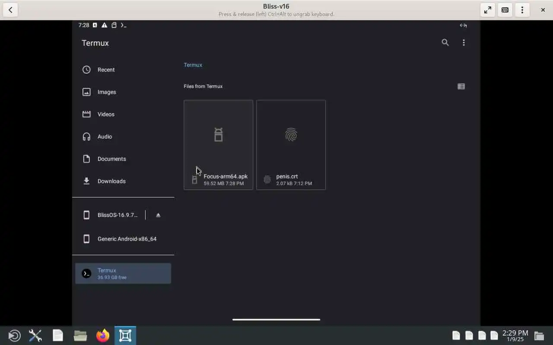The width and height of the screenshot is (553, 345).
Task: Eject the BlissOS-16.9.7 storage
Action: tap(158, 215)
